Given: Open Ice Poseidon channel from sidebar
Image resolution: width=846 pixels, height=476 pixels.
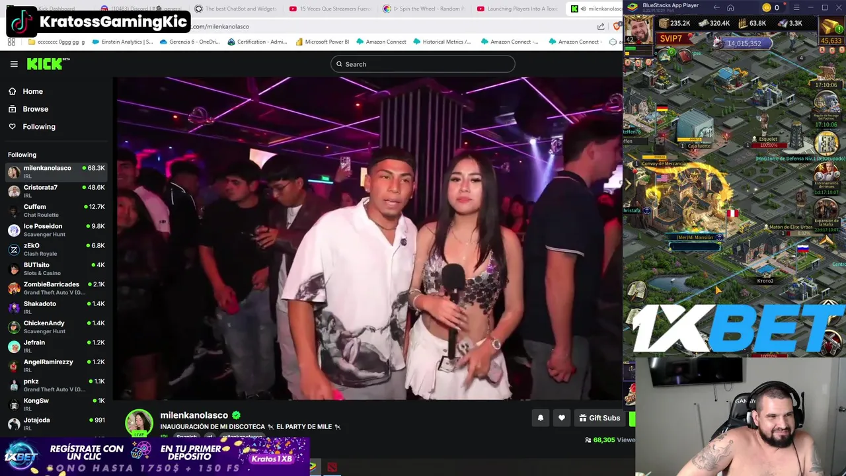Looking at the screenshot, I should [x=56, y=229].
